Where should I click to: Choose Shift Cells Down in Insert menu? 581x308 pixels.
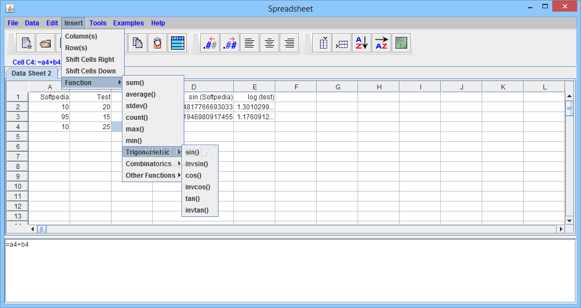pyautogui.click(x=90, y=71)
